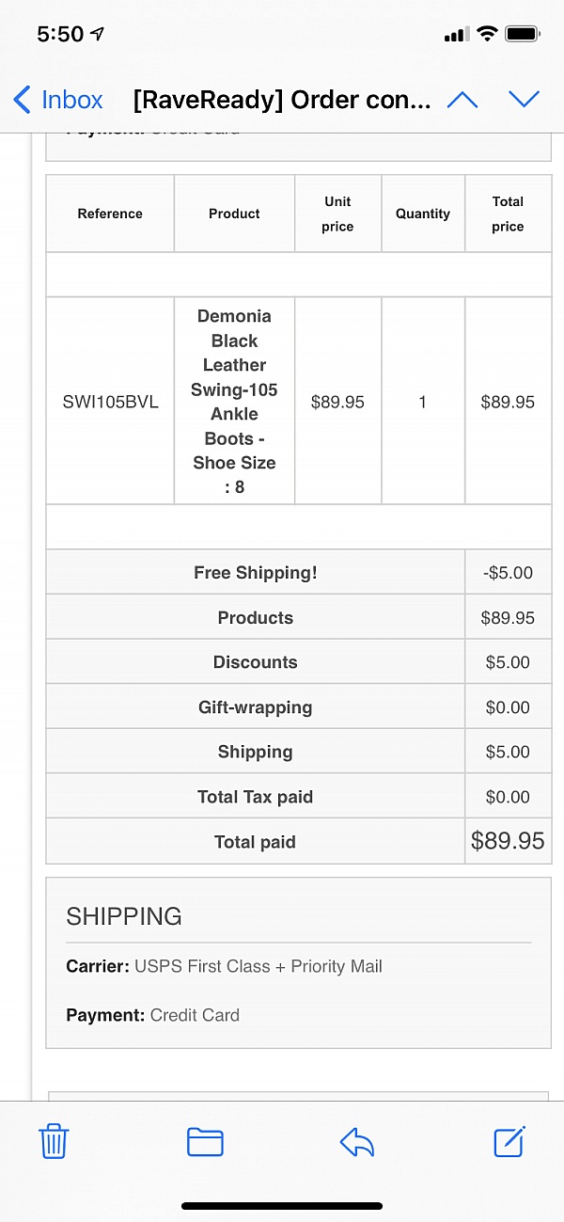
Task: Compose a new message with pencil icon
Action: pos(509,1140)
